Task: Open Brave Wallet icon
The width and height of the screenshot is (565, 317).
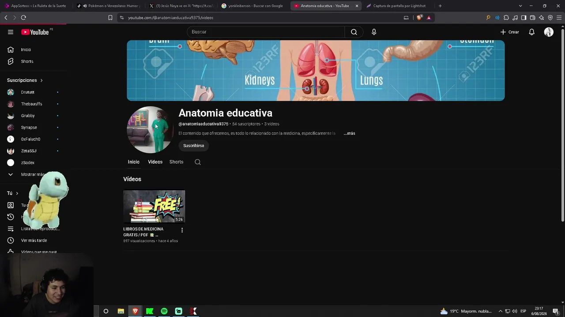Action: click(x=532, y=18)
